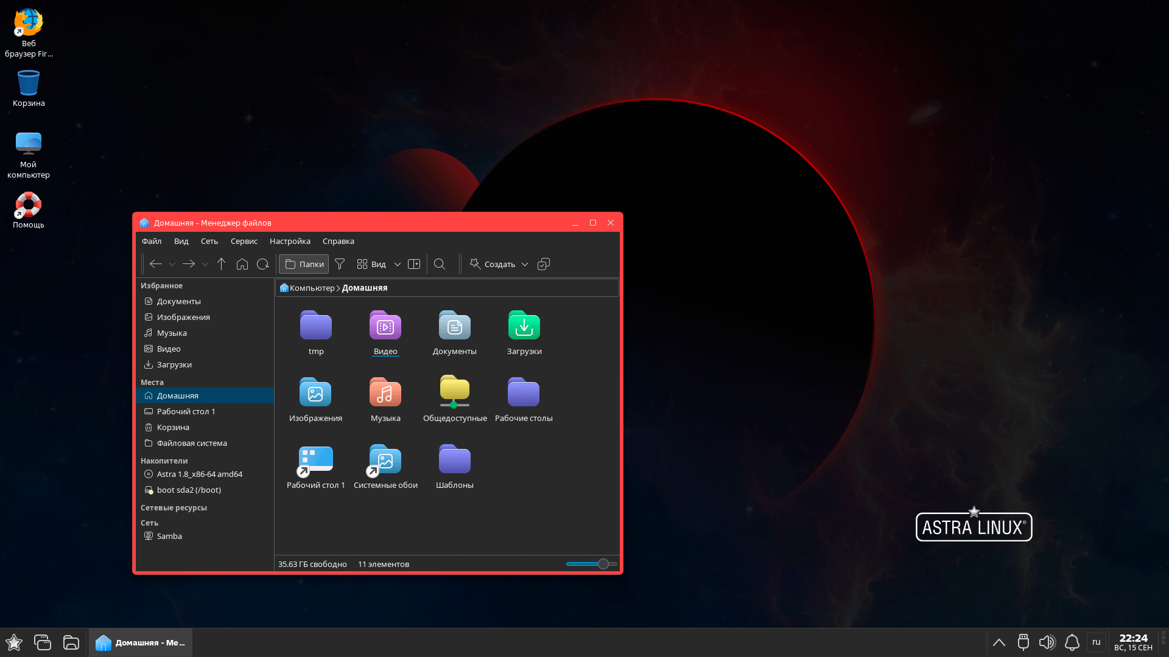Refresh the current folder view
The image size is (1169, 657).
point(263,264)
